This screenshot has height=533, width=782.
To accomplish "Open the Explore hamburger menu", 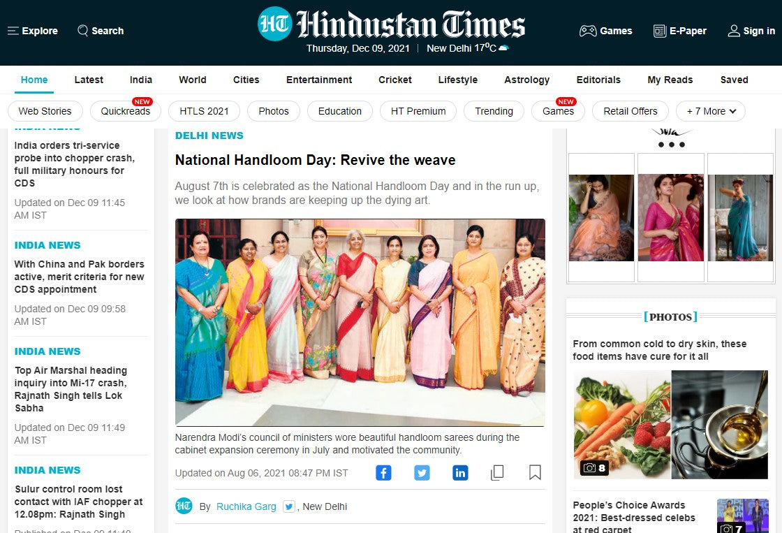I will click(13, 31).
